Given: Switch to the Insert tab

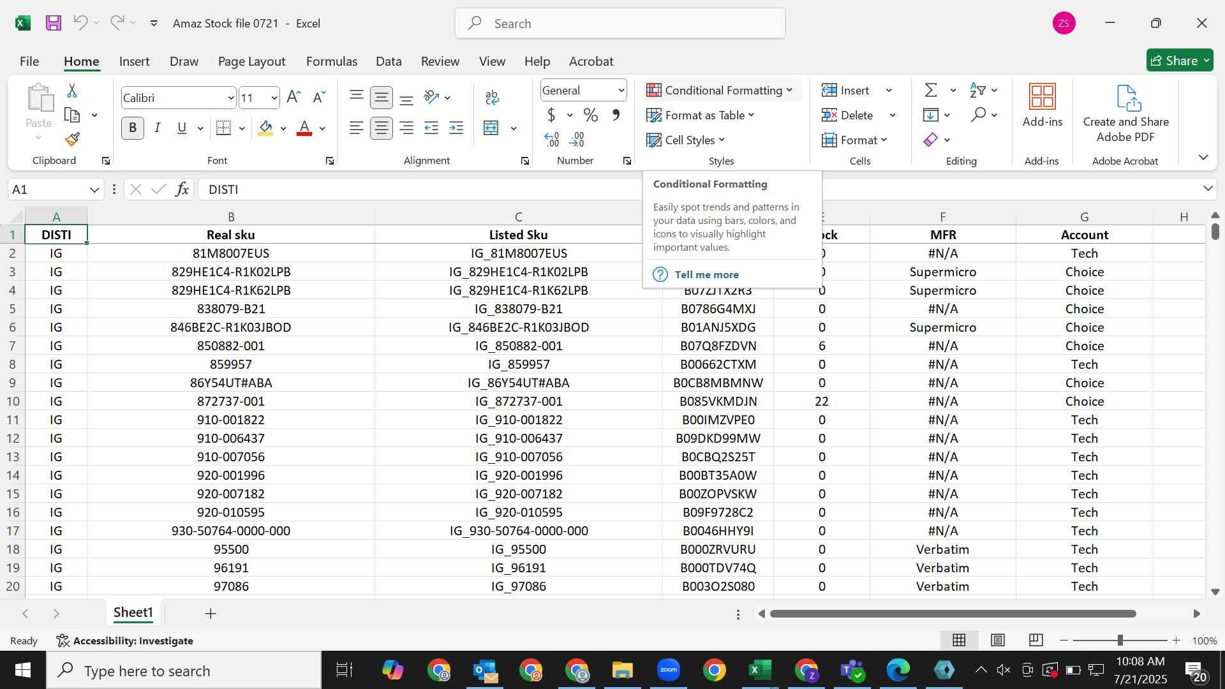Looking at the screenshot, I should coord(134,61).
